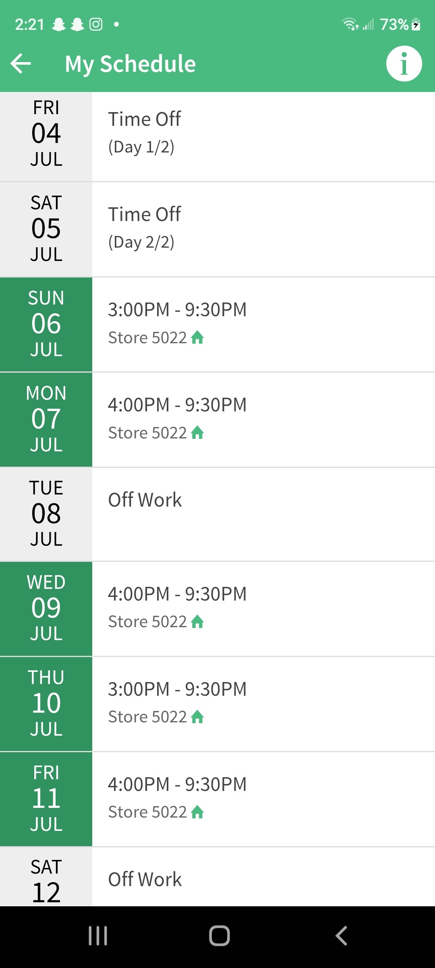Image resolution: width=435 pixels, height=968 pixels.
Task: Open Tuesday 08 Jul Off Work row
Action: click(x=263, y=513)
